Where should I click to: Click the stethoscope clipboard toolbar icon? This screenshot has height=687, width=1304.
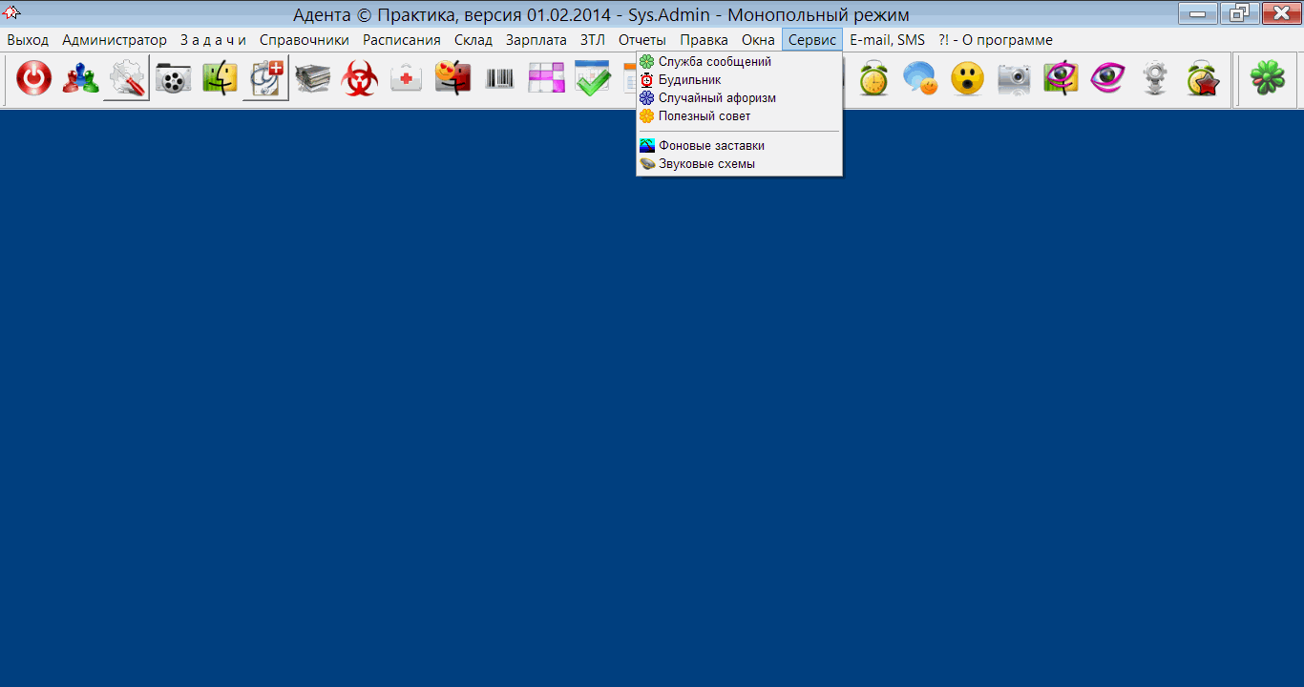point(265,79)
